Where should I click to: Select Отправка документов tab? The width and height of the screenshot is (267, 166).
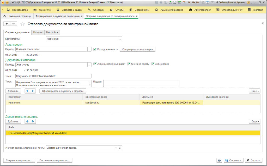click(17, 32)
